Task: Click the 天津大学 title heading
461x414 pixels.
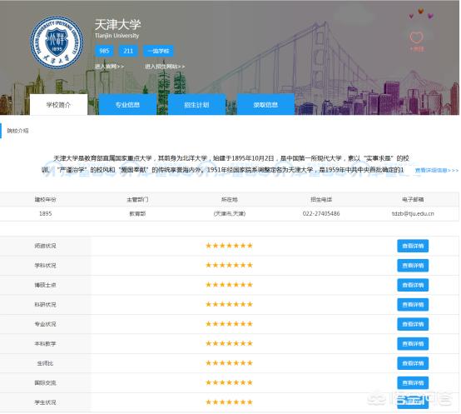Action: tap(118, 24)
